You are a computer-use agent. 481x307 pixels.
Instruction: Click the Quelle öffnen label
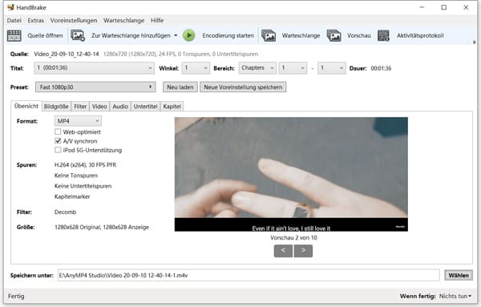click(45, 35)
